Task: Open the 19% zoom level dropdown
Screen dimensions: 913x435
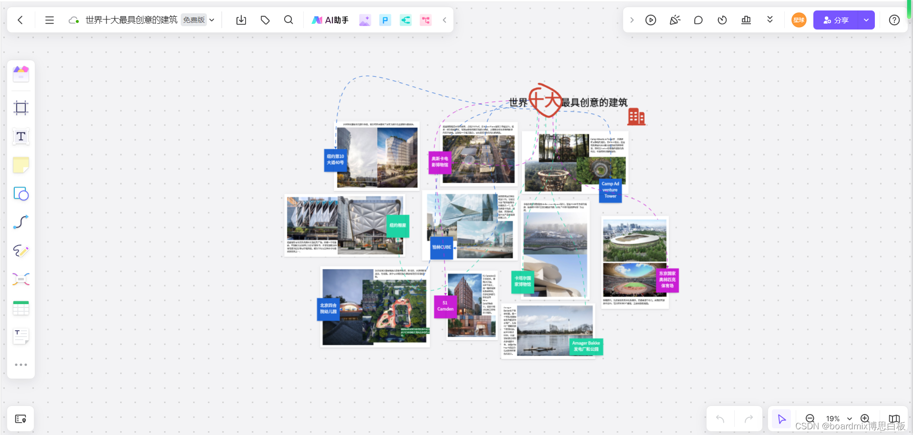Action: tap(839, 419)
